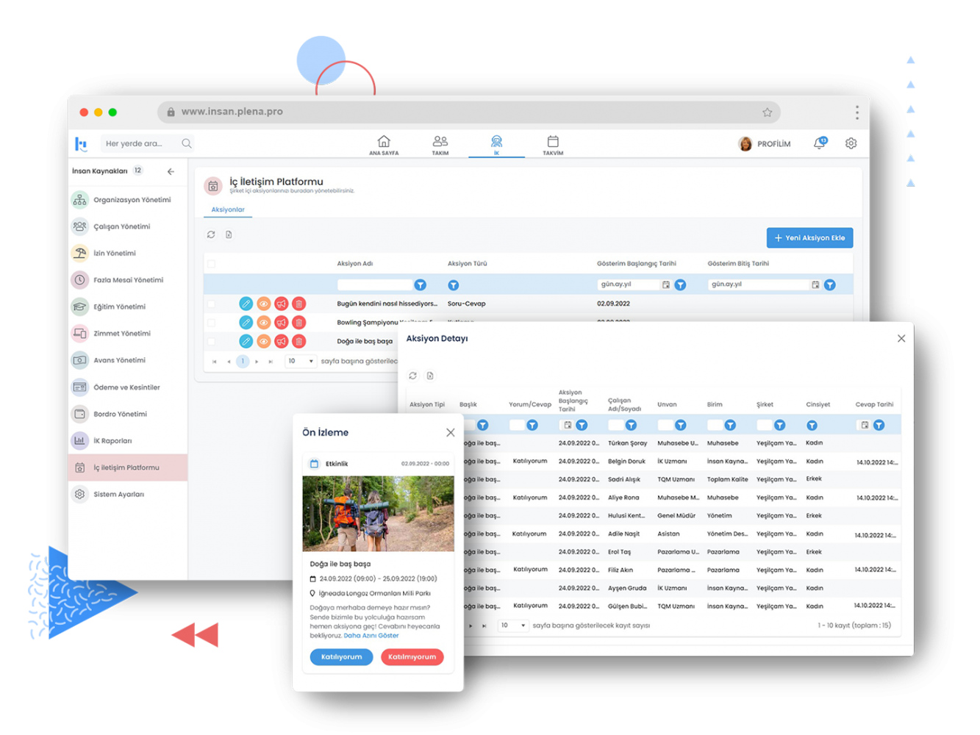This screenshot has height=735, width=980.
Task: Click the Yeni Aksiyon Ekle button
Action: pyautogui.click(x=809, y=237)
